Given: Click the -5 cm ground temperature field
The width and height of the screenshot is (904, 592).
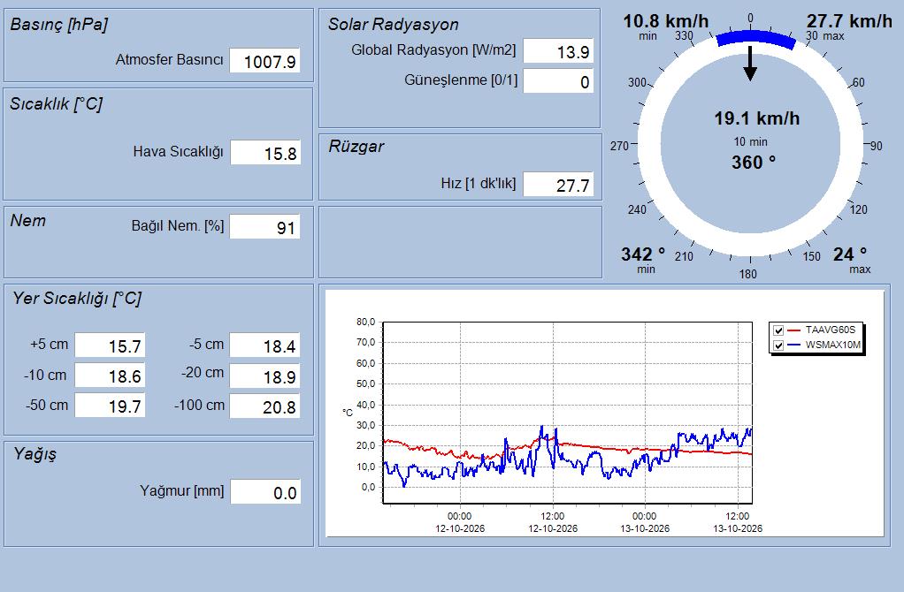Looking at the screenshot, I should point(264,345).
